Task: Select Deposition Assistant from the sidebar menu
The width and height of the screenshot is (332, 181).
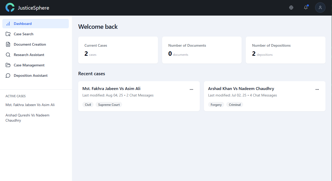Action: click(x=31, y=75)
